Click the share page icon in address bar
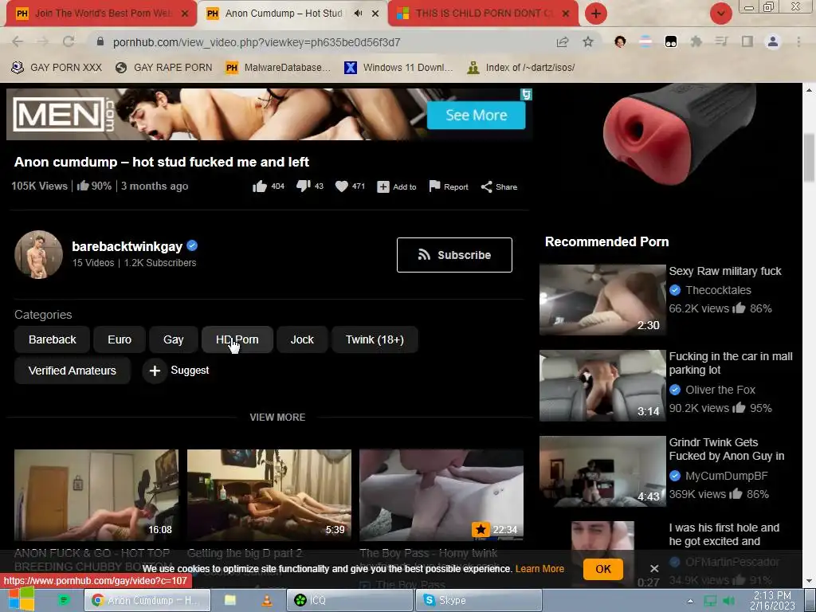Screen dimensions: 816x612 tap(563, 42)
